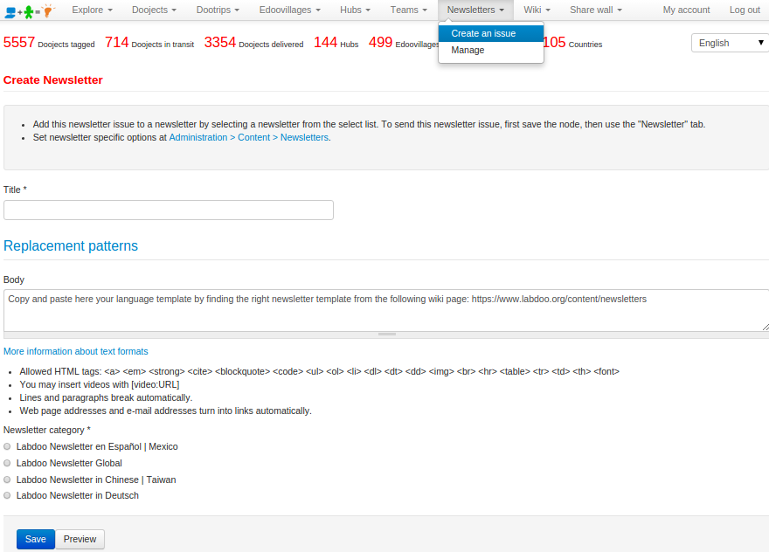Image resolution: width=769 pixels, height=552 pixels.
Task: Click the 'Allowed HTML tags' list line
Action: point(319,371)
